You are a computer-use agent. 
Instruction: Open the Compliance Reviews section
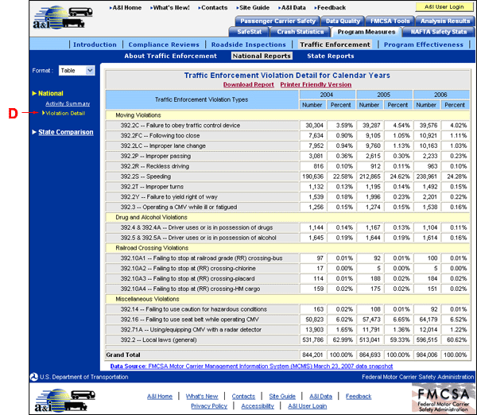tap(164, 45)
